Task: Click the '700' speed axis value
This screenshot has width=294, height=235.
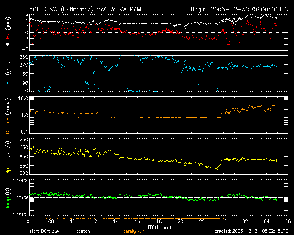Action: coord(24,140)
